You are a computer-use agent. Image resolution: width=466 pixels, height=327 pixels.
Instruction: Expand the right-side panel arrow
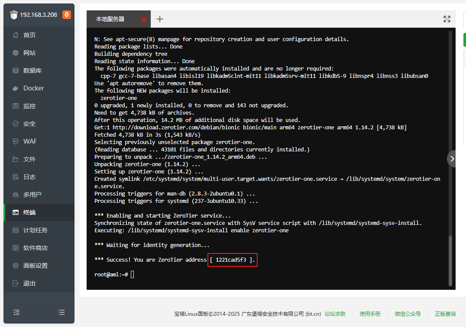tap(452, 159)
